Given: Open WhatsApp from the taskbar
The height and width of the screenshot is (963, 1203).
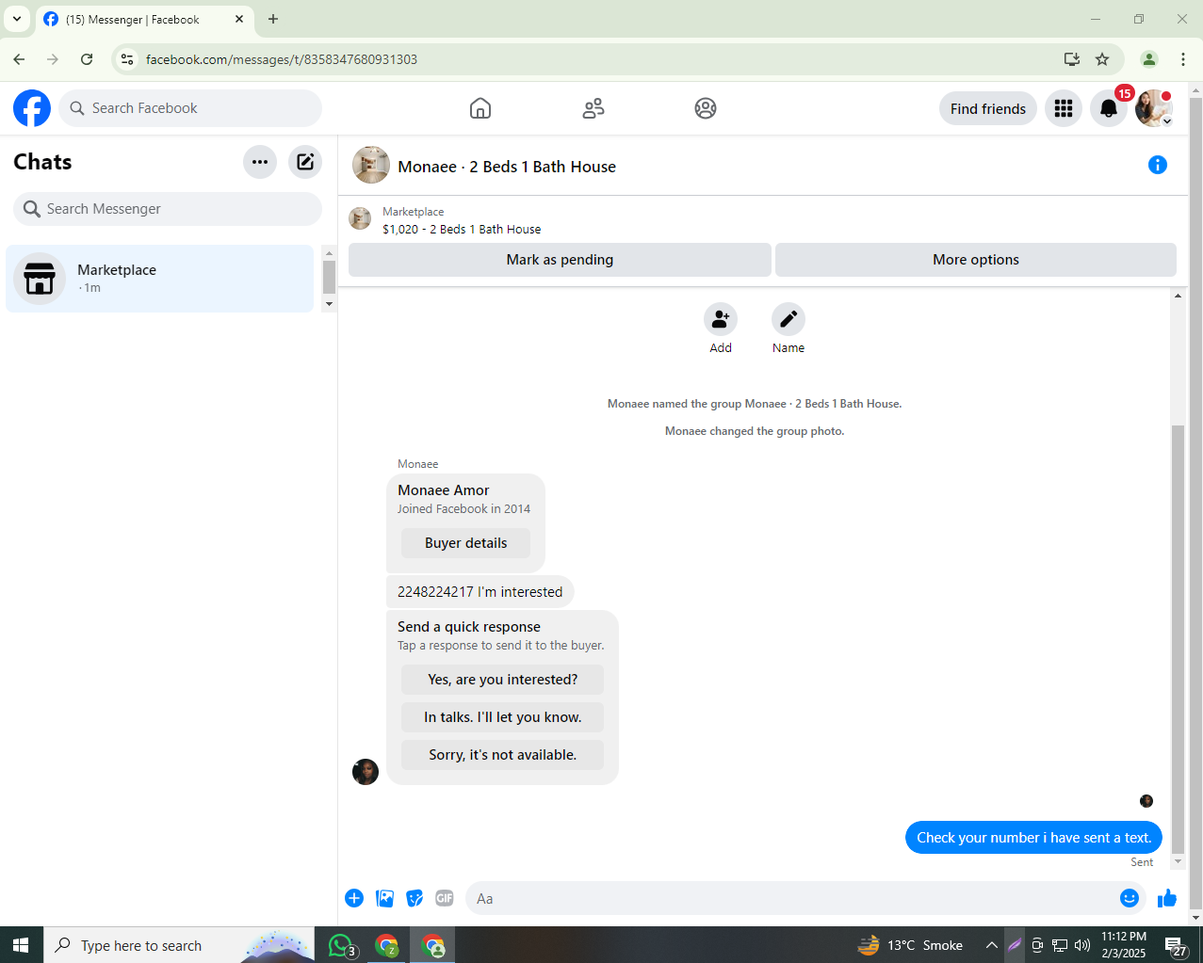Looking at the screenshot, I should point(340,945).
